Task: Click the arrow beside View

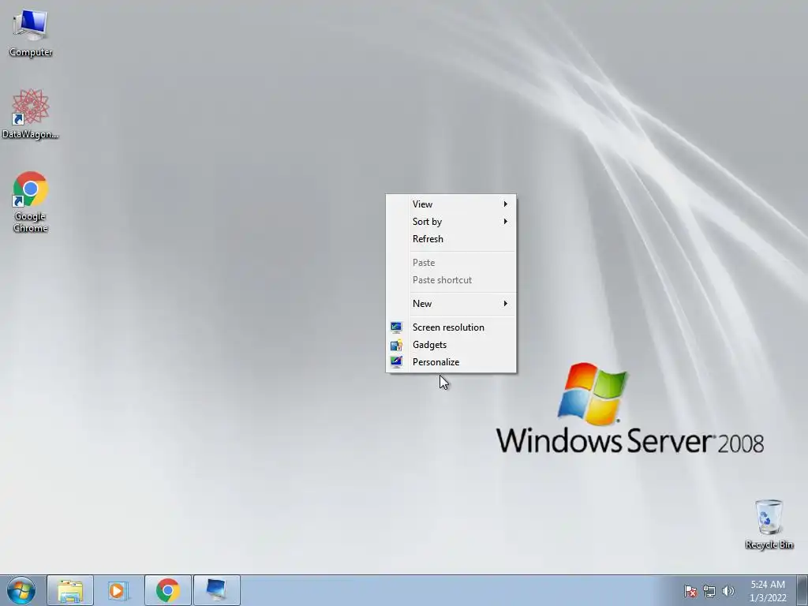Action: pyautogui.click(x=506, y=204)
